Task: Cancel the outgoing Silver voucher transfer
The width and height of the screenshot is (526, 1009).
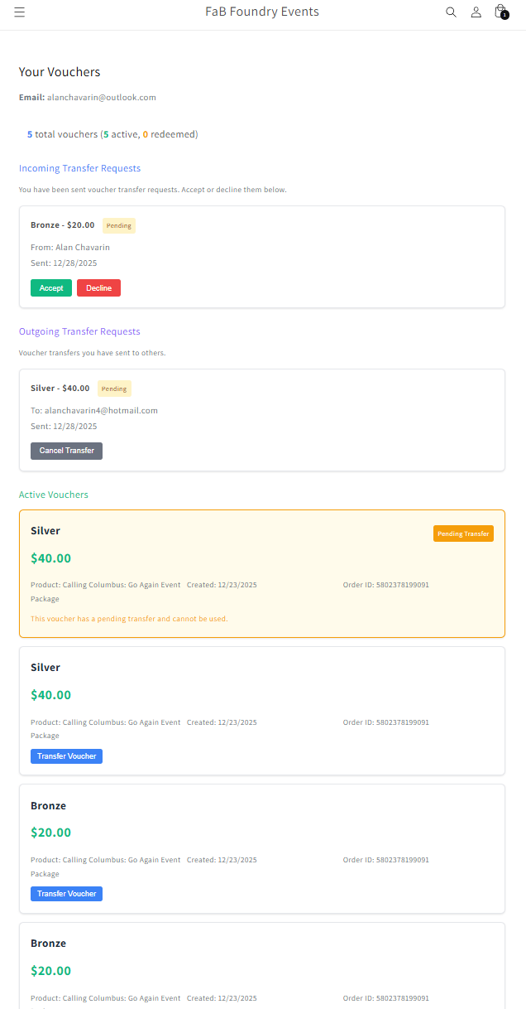Action: (66, 451)
